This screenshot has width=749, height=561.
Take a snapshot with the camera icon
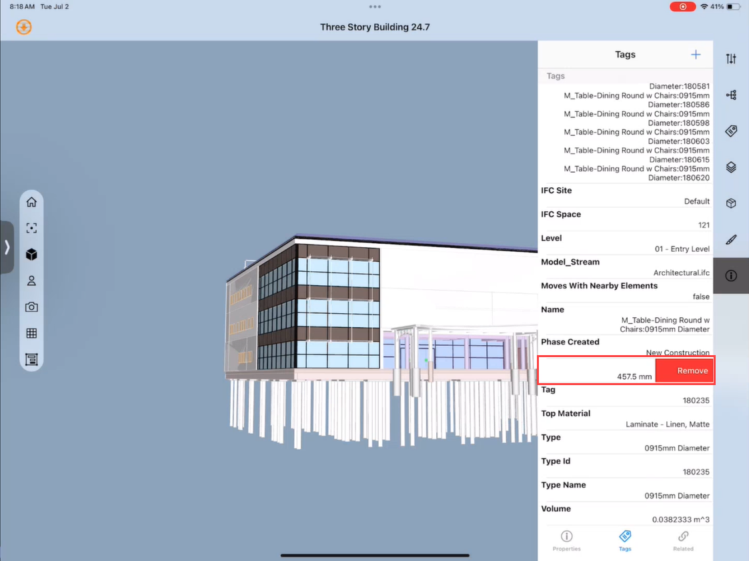(x=31, y=307)
